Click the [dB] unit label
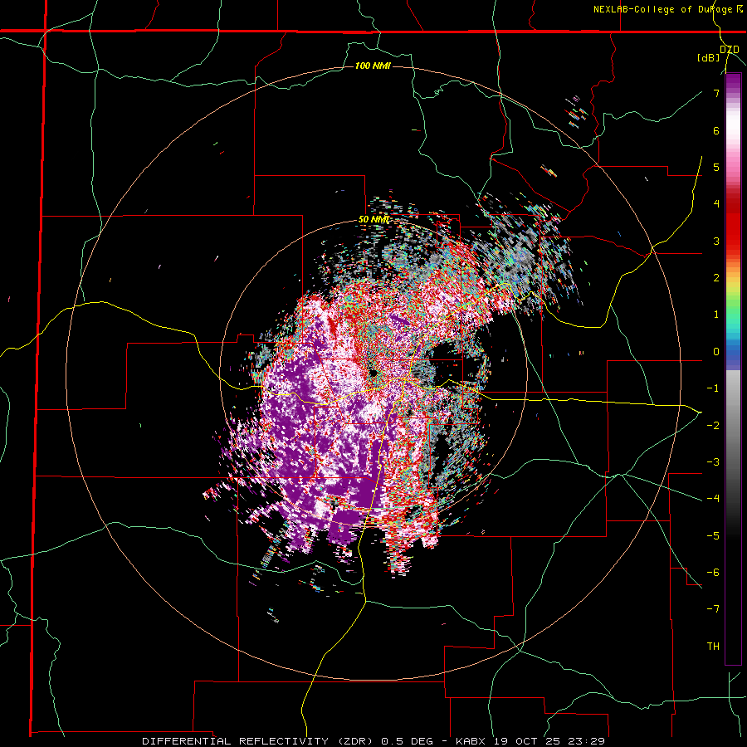The image size is (747, 747). pyautogui.click(x=709, y=57)
